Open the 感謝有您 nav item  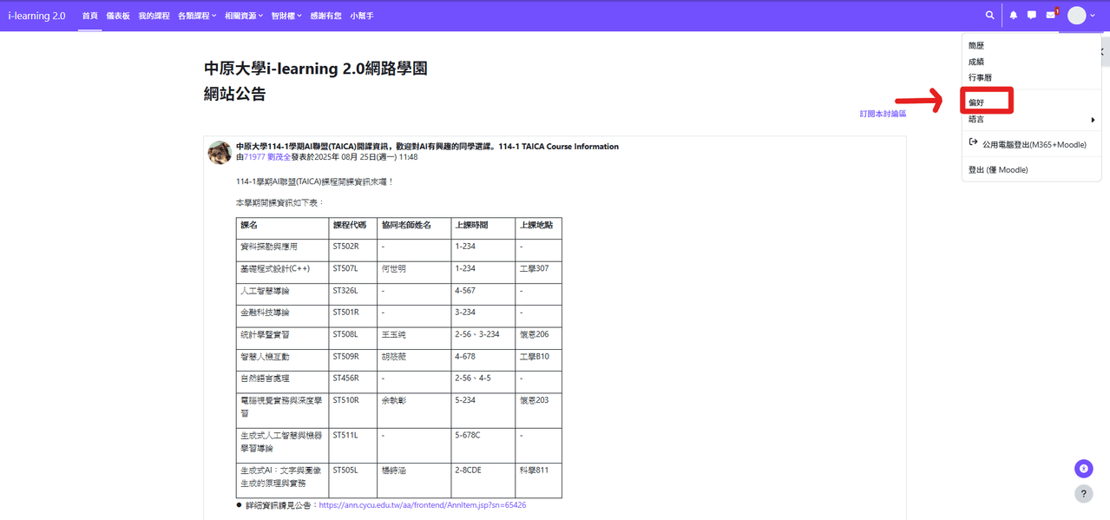pos(325,16)
